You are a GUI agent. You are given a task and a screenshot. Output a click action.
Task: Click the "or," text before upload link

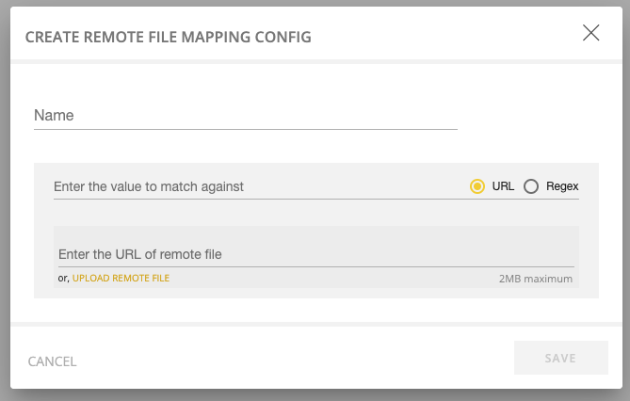pyautogui.click(x=63, y=279)
